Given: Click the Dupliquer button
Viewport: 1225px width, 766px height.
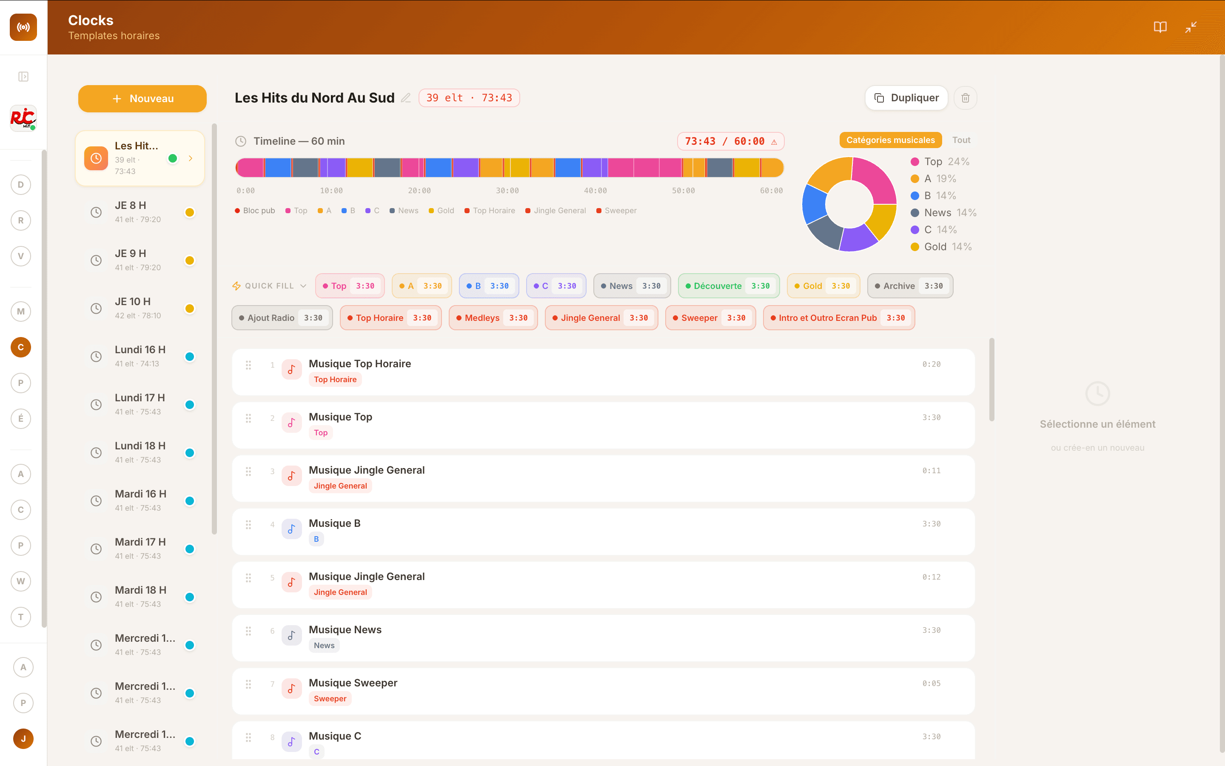Looking at the screenshot, I should click(906, 98).
